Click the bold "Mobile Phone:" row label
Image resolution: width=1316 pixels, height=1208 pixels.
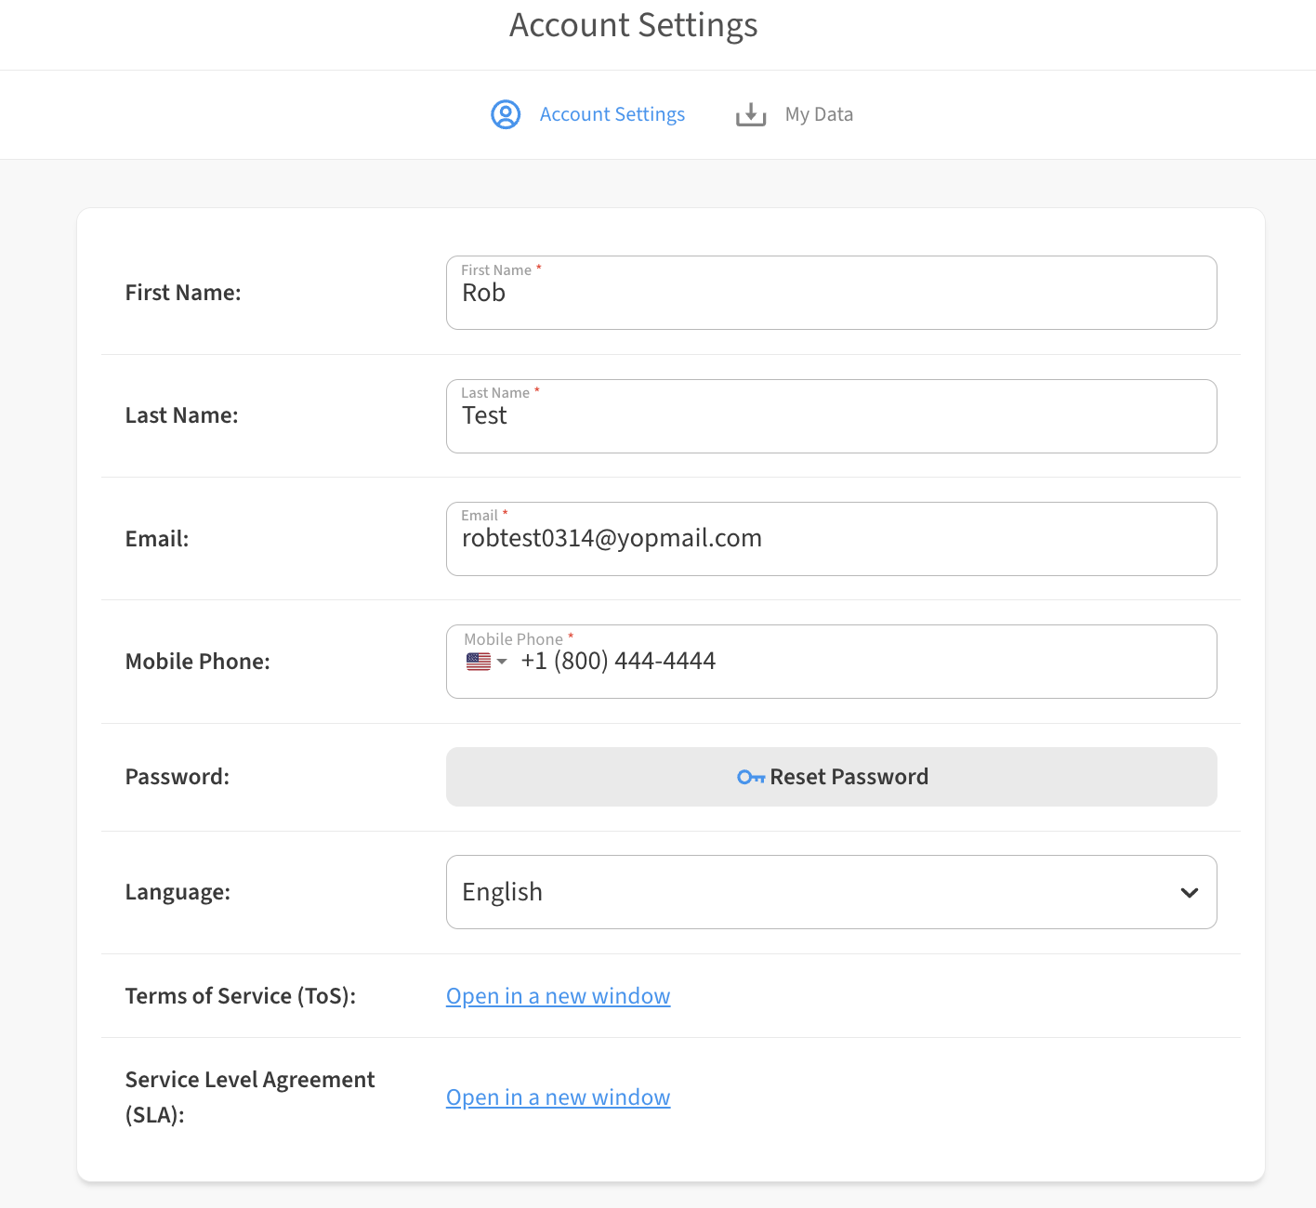[197, 662]
